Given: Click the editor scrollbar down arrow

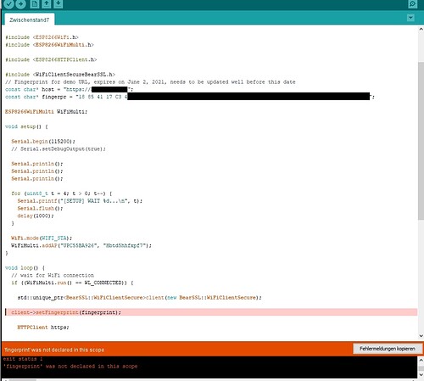Looking at the screenshot, I should pos(421,336).
